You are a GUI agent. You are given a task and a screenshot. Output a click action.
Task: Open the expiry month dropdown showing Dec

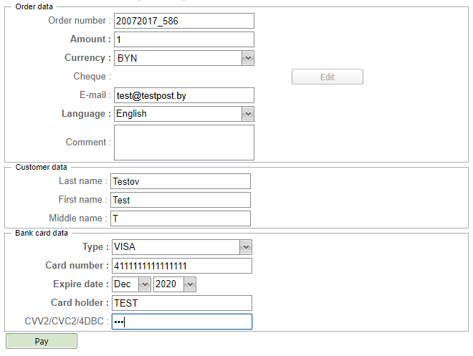(x=131, y=284)
